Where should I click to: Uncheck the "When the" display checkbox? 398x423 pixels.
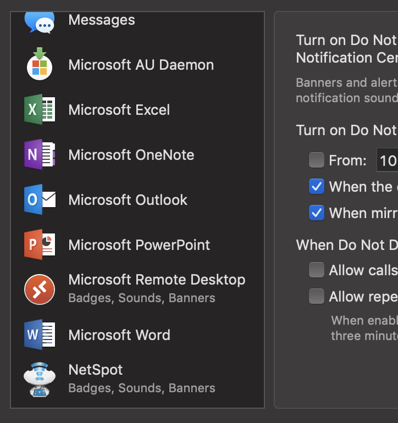coord(317,186)
